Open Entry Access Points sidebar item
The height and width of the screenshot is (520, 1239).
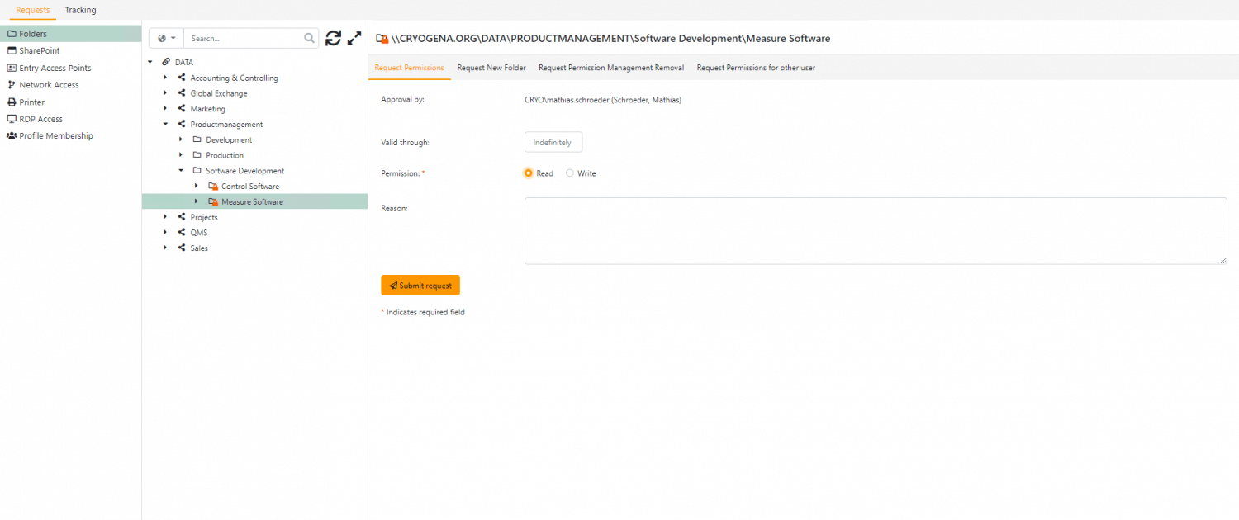point(55,69)
